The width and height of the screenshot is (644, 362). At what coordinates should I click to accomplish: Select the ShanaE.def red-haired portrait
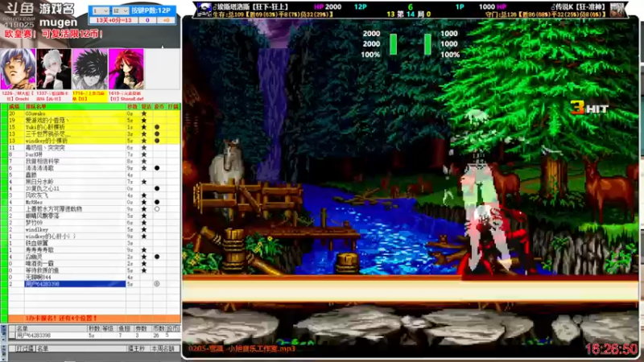point(126,69)
